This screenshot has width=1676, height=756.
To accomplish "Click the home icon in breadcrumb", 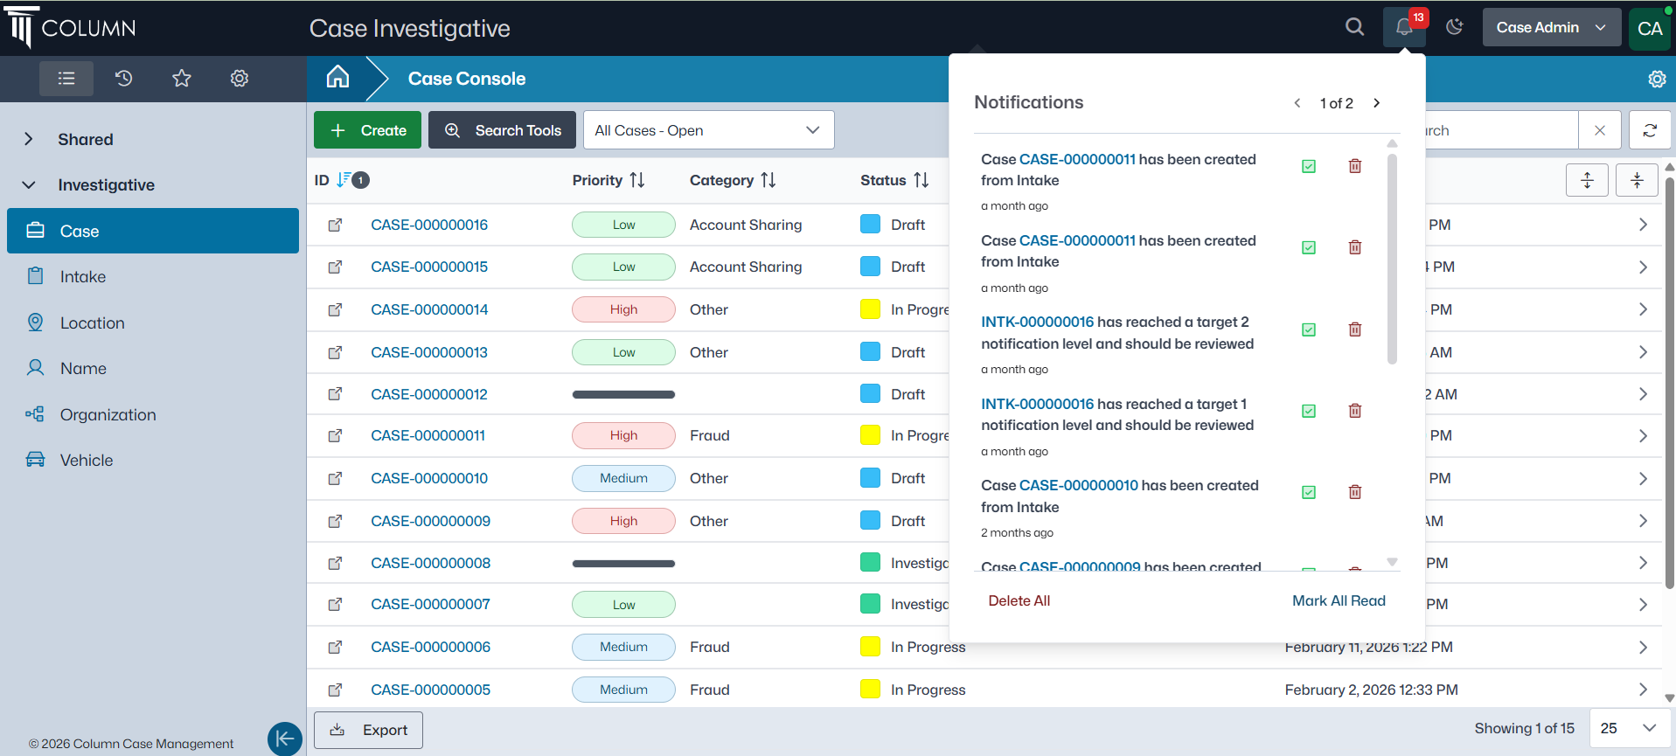I will (337, 78).
